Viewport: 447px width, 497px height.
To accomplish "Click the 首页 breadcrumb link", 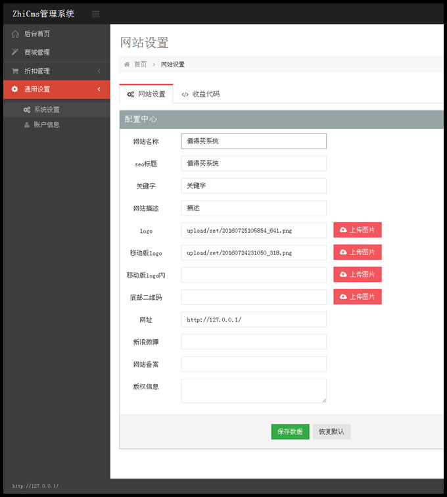I will (x=140, y=64).
